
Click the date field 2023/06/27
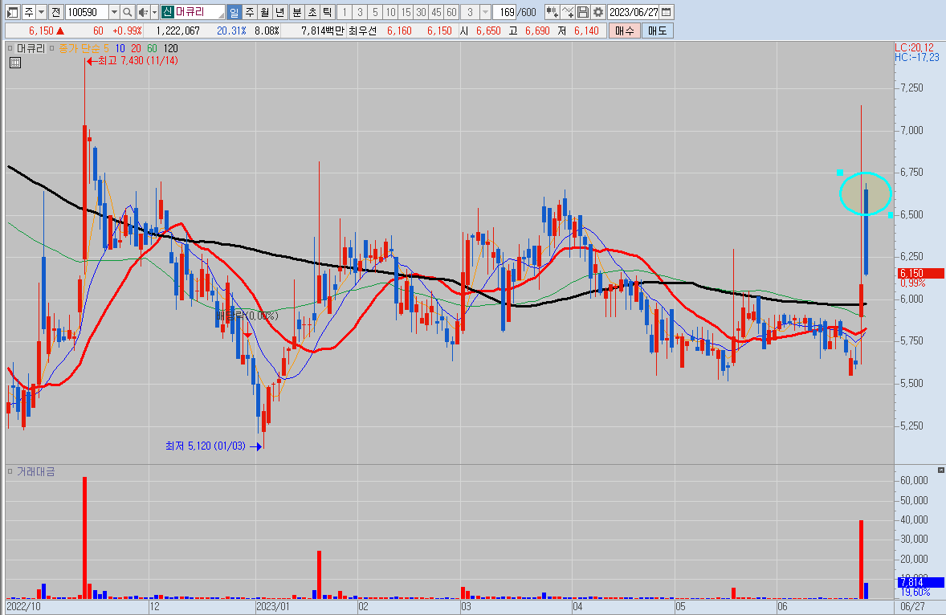pyautogui.click(x=634, y=12)
